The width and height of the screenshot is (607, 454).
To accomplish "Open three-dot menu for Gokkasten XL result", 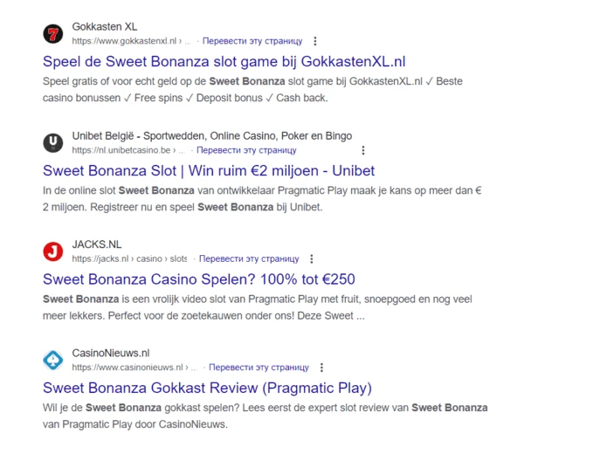I will (315, 41).
